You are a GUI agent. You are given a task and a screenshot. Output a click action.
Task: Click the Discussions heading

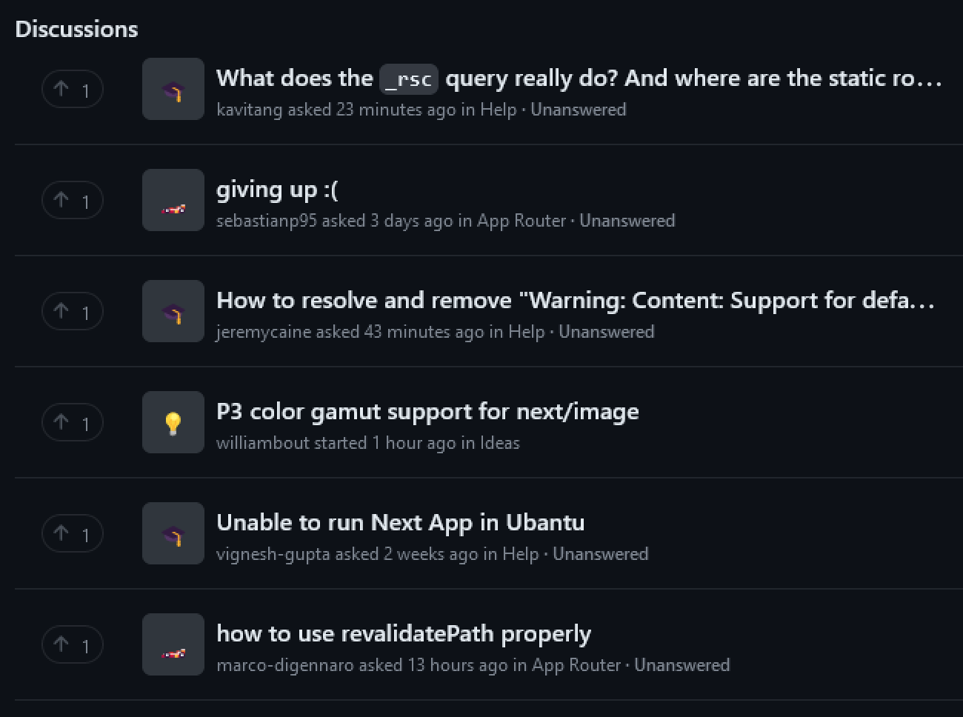(x=76, y=29)
